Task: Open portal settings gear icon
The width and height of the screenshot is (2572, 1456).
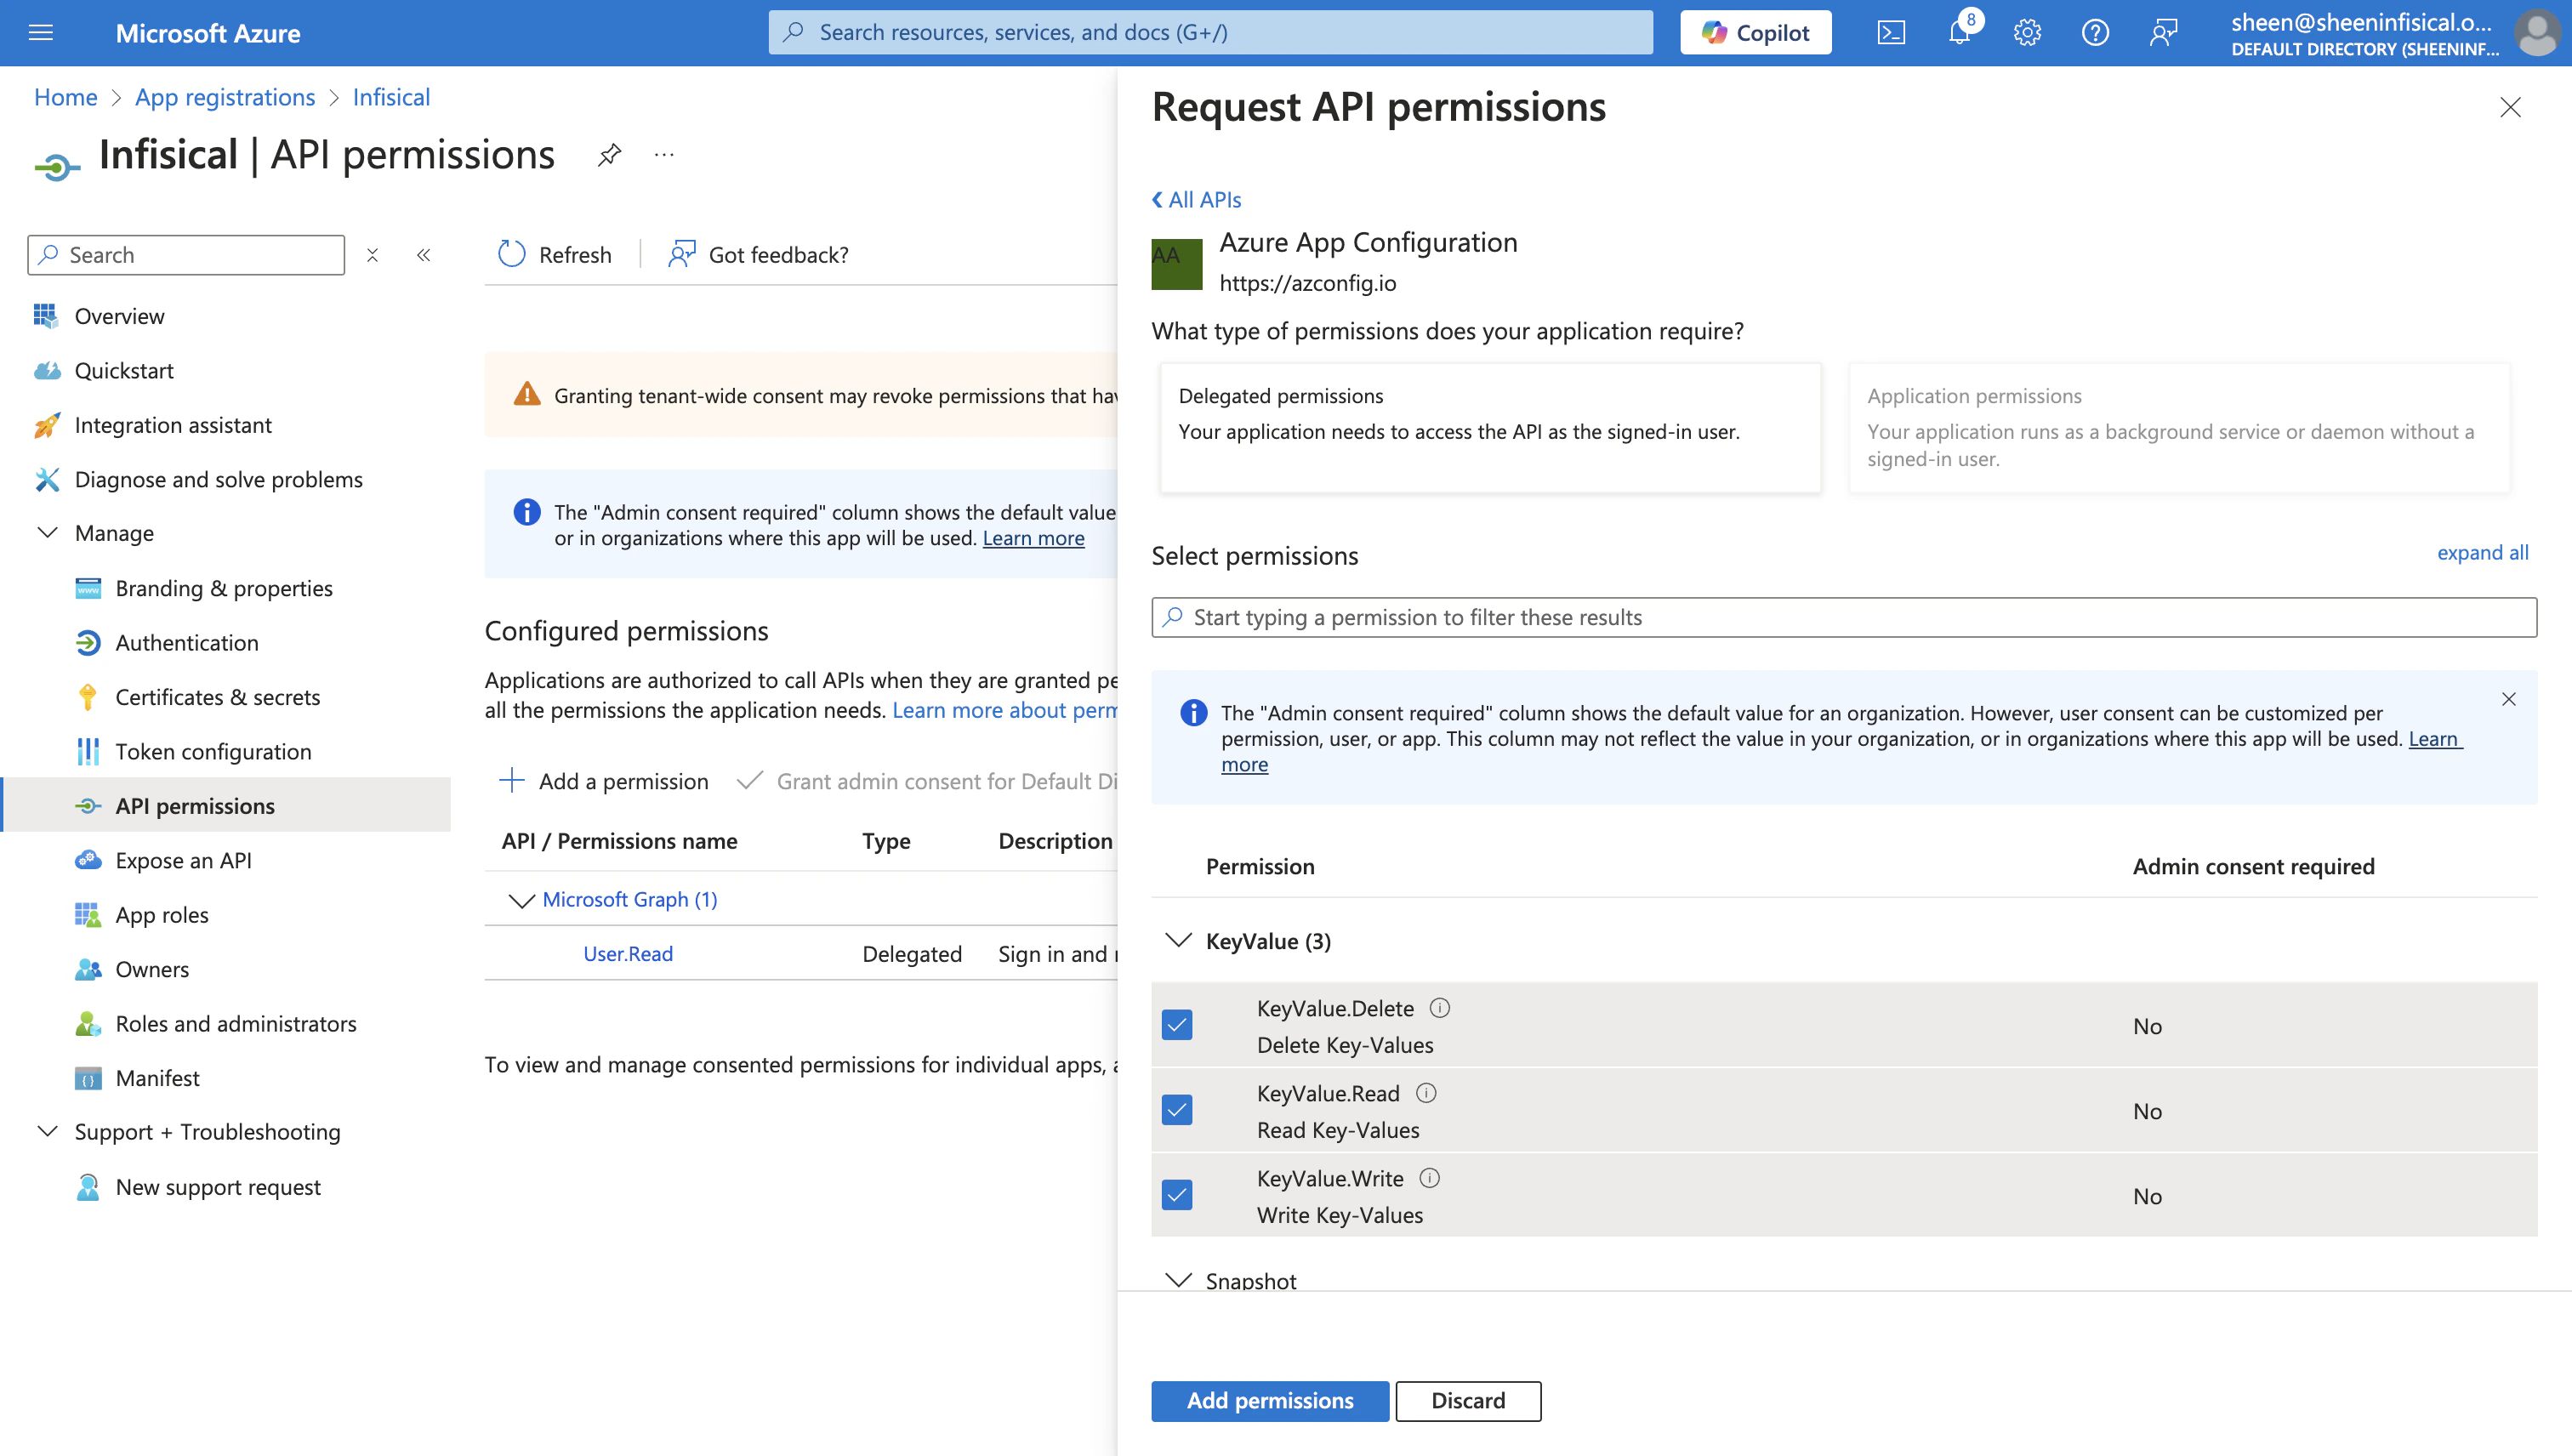Action: tap(2027, 33)
